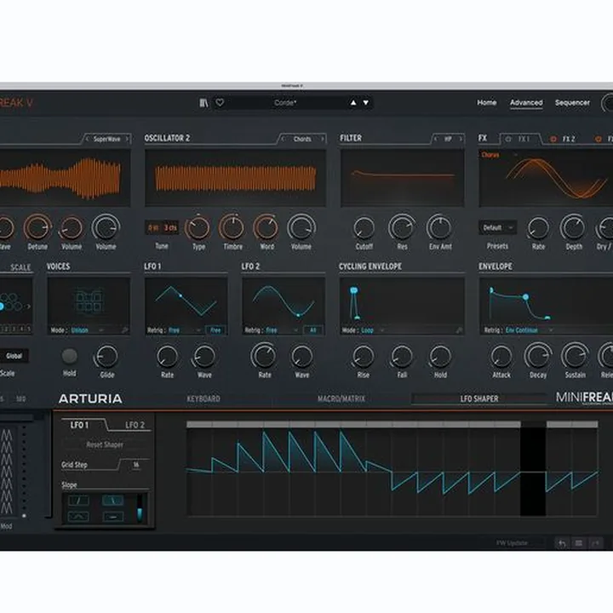
Task: Click the FW Update button
Action: [513, 543]
